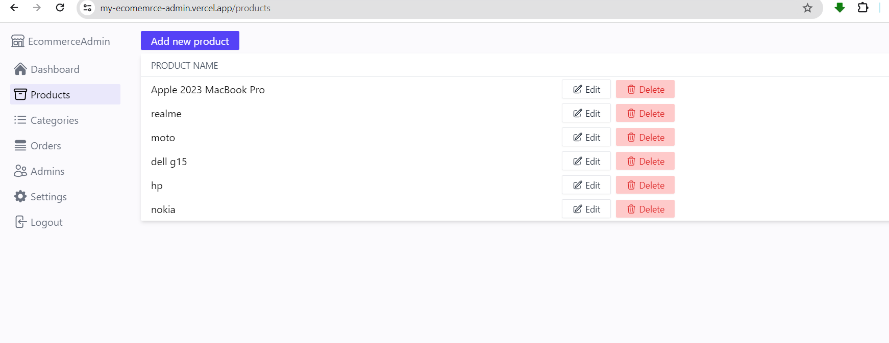889x343 pixels.
Task: Click the pencil icon beside Apple 2023 MacBook Pro
Action: point(577,89)
